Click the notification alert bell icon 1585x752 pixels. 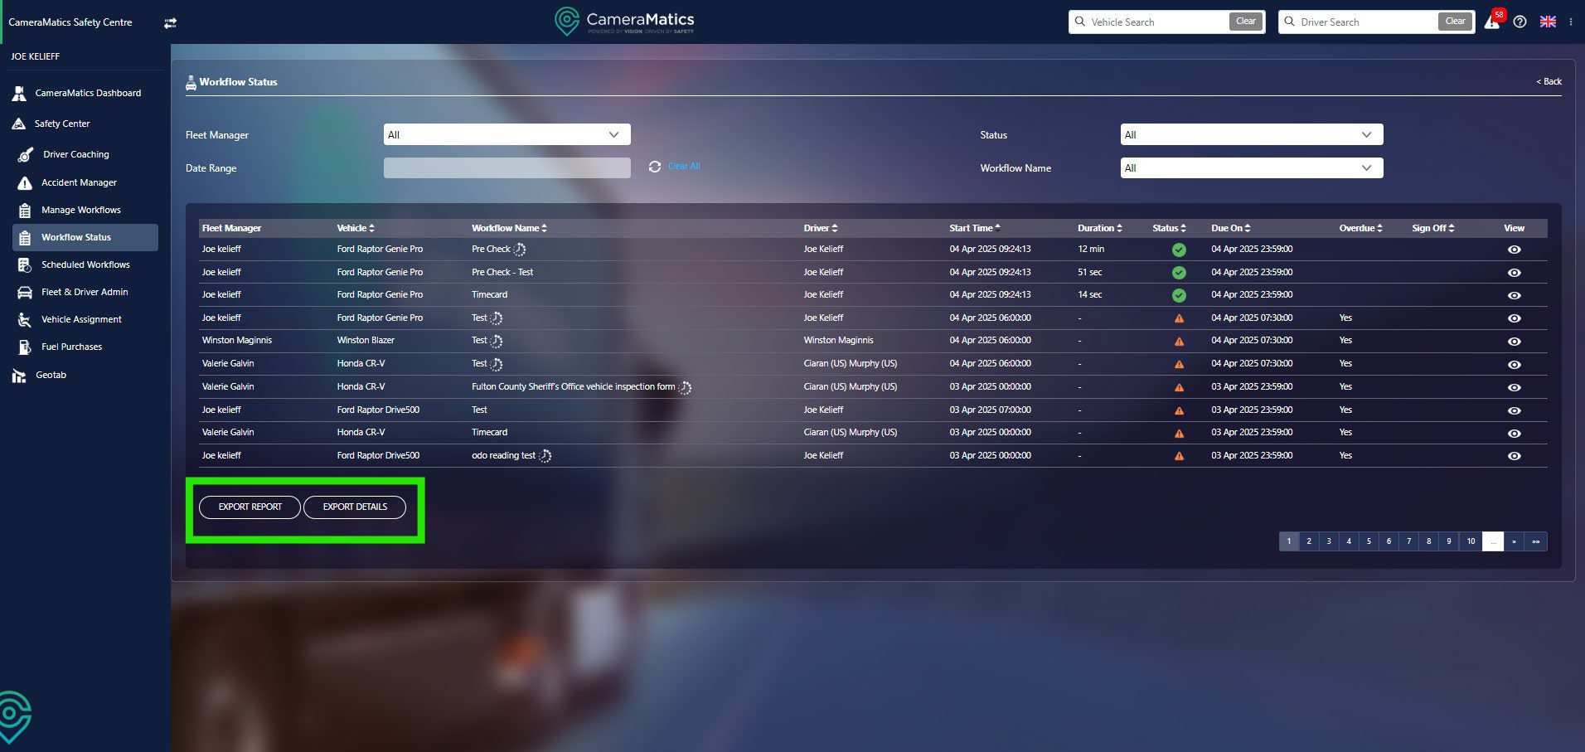pos(1492,22)
